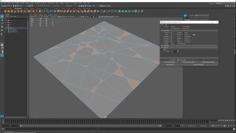
Task: Create a polygon disc from the shelf
Action: click(25, 11)
